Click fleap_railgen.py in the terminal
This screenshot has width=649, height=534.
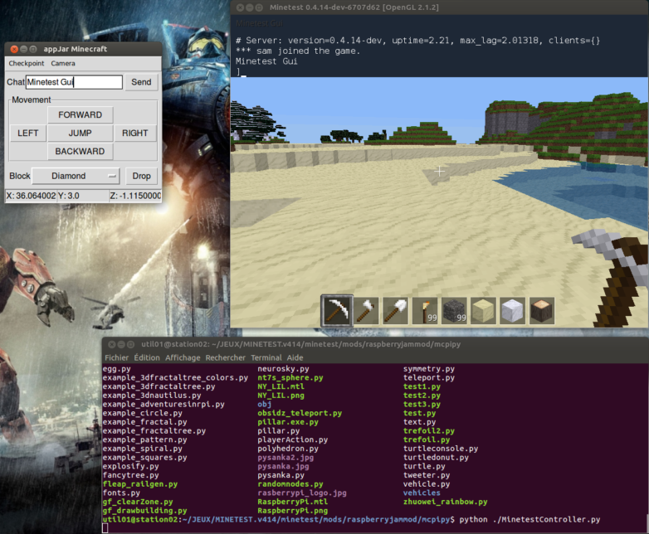coord(140,483)
